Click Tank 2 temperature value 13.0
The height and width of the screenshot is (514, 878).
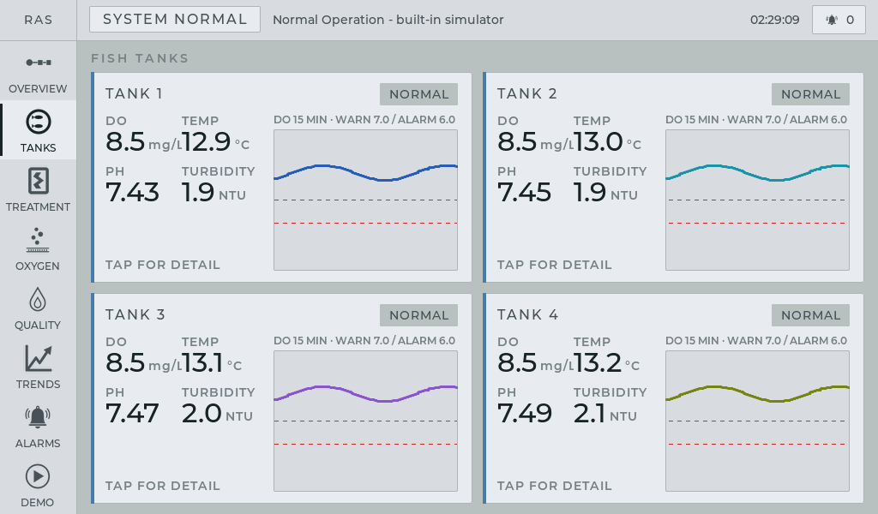click(598, 141)
